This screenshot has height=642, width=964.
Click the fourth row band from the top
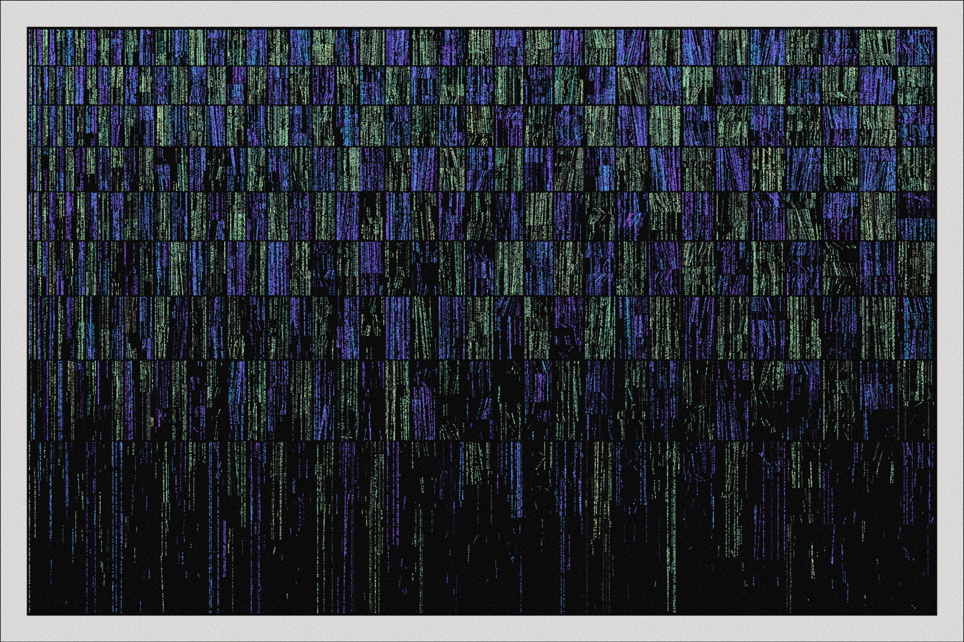[482, 169]
